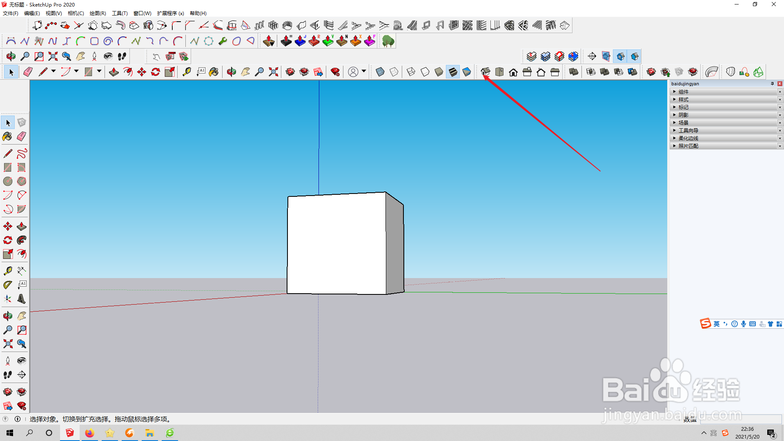Toggle X-ray face style
This screenshot has width=784, height=441.
[x=380, y=72]
